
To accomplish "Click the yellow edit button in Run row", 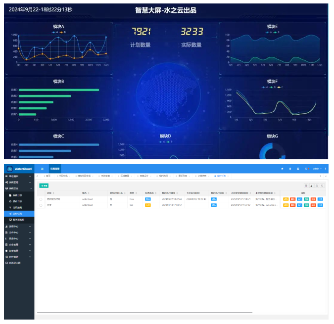I will pyautogui.click(x=286, y=199).
